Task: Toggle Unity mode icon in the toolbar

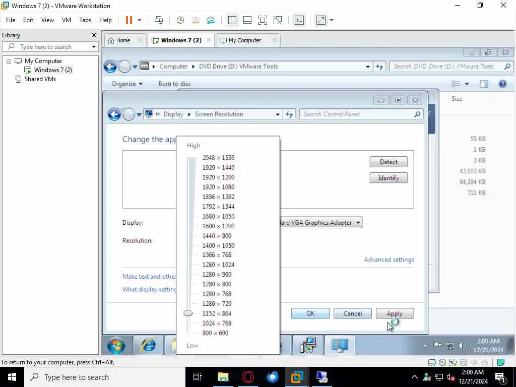Action: (278, 20)
